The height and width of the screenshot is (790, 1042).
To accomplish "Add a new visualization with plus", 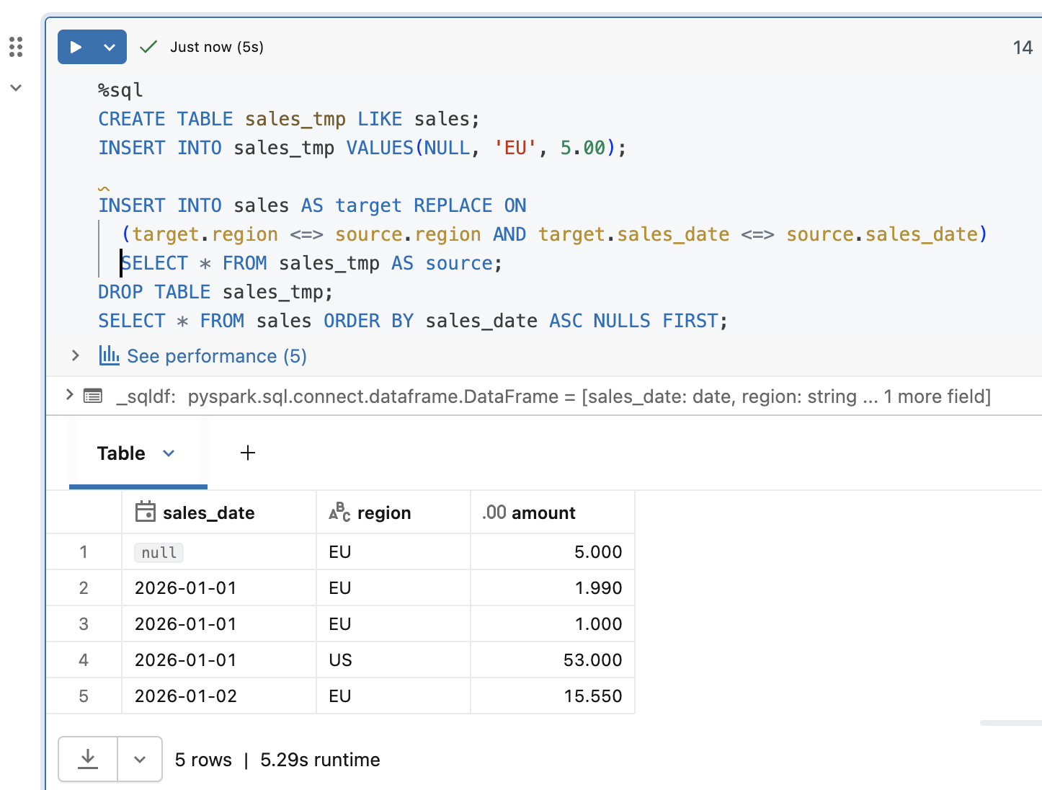I will (248, 453).
